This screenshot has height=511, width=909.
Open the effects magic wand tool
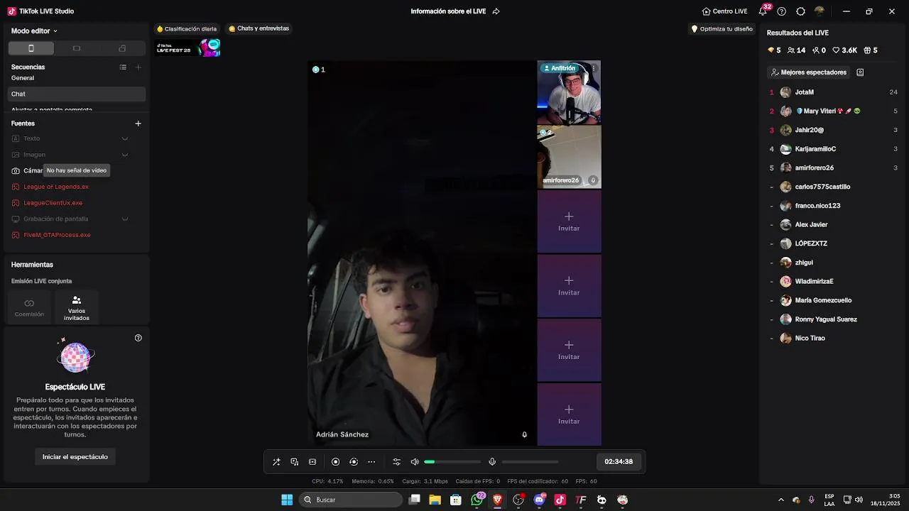coord(276,462)
